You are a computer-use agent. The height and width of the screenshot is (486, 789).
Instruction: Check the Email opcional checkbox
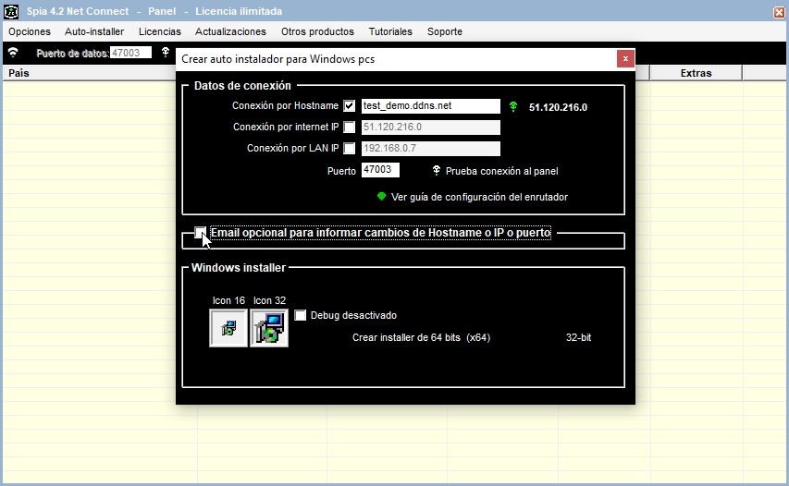tap(201, 232)
